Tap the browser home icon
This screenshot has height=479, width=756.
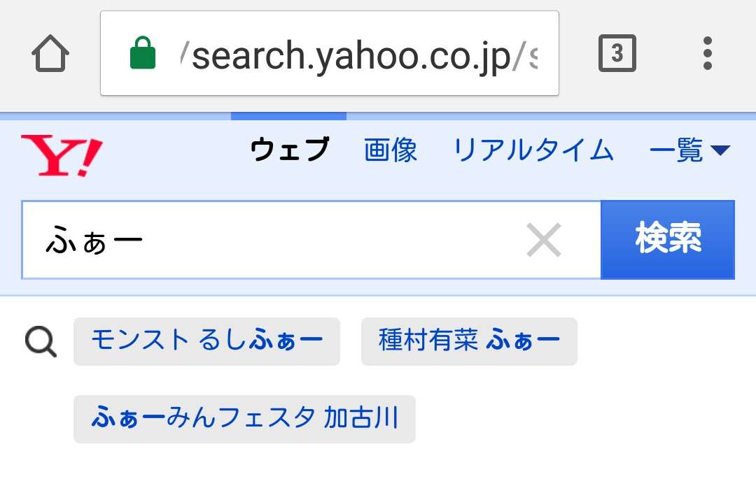(50, 53)
